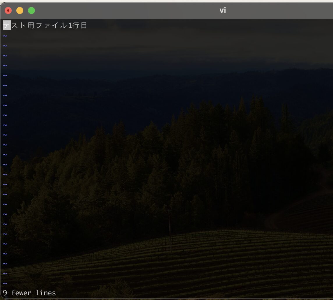333x300 pixels.
Task: Place cursor on highlighted 'テ' character
Action: click(7, 26)
